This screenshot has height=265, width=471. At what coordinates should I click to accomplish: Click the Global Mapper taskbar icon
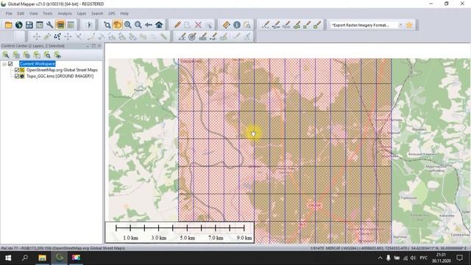59,258
